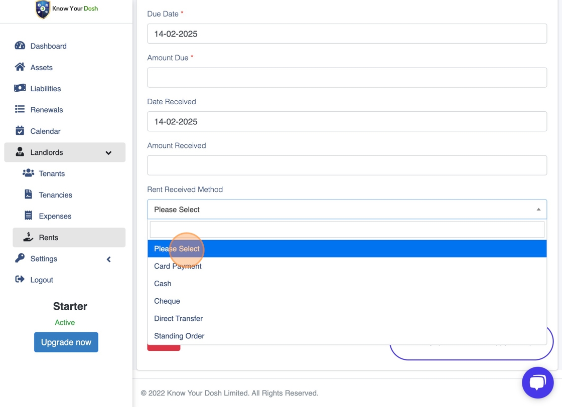
Task: Focus the Amount Due field
Action: pos(347,78)
